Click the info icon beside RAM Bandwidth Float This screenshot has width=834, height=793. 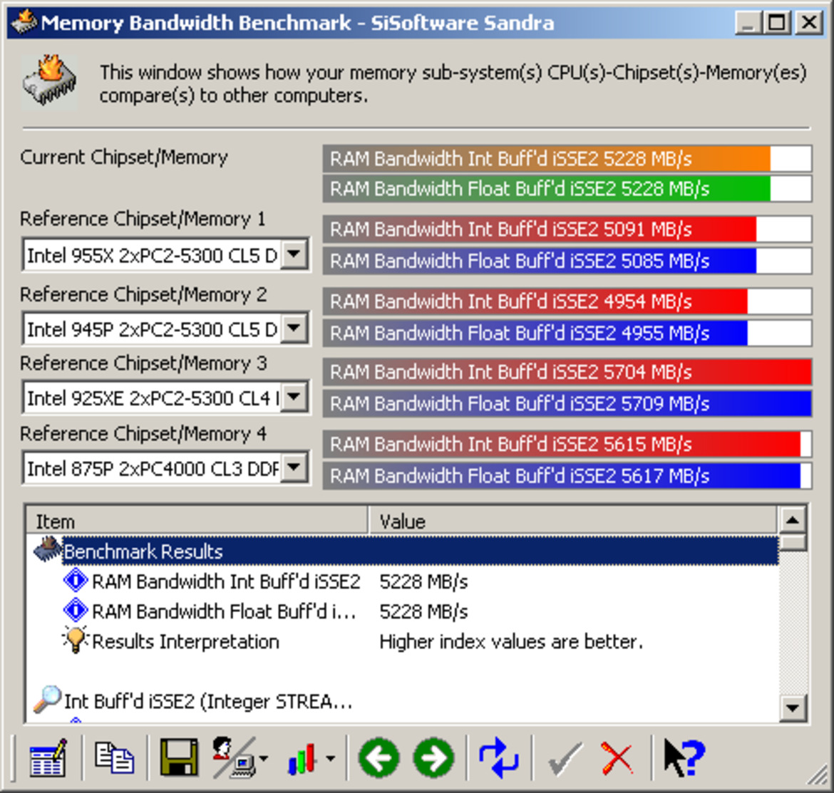coord(76,611)
